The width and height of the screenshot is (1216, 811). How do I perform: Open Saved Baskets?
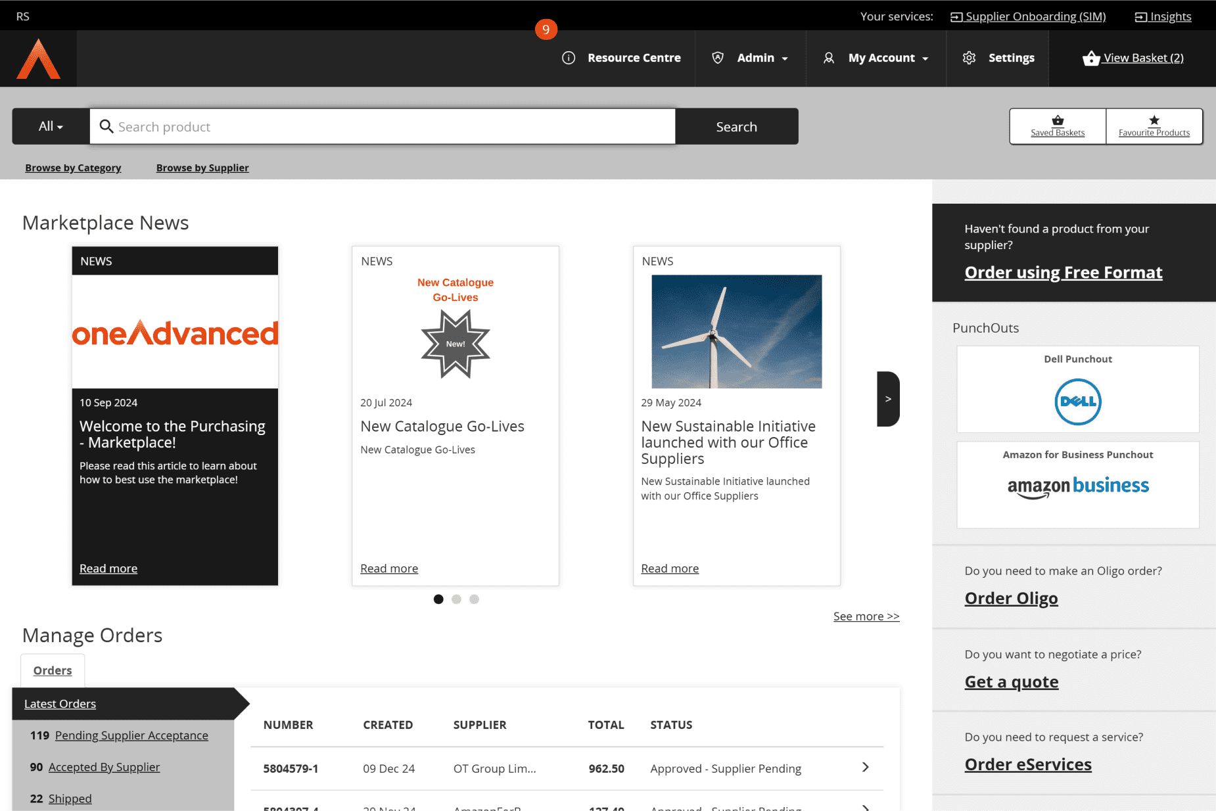click(x=1057, y=126)
